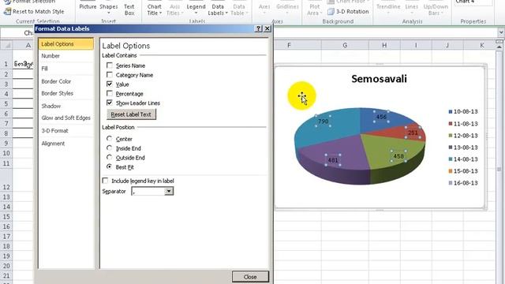505x284 pixels.
Task: Enable the Category Name checkbox
Action: pyautogui.click(x=110, y=75)
